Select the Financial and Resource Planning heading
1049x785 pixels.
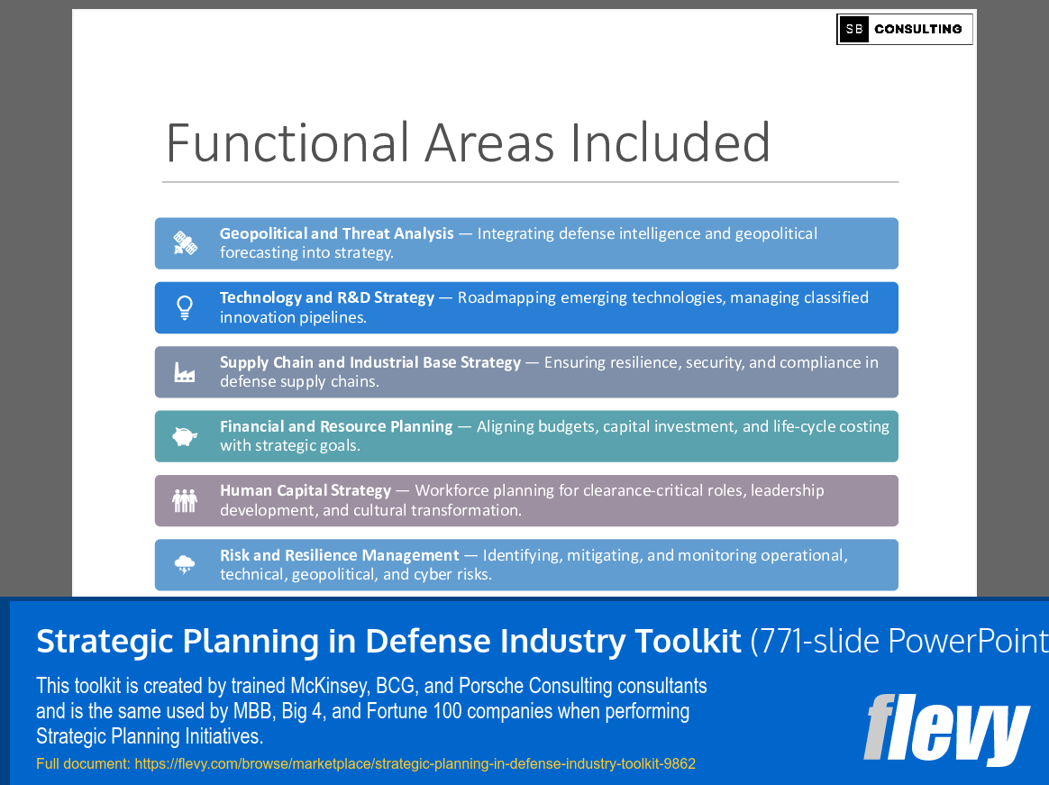[x=336, y=427]
